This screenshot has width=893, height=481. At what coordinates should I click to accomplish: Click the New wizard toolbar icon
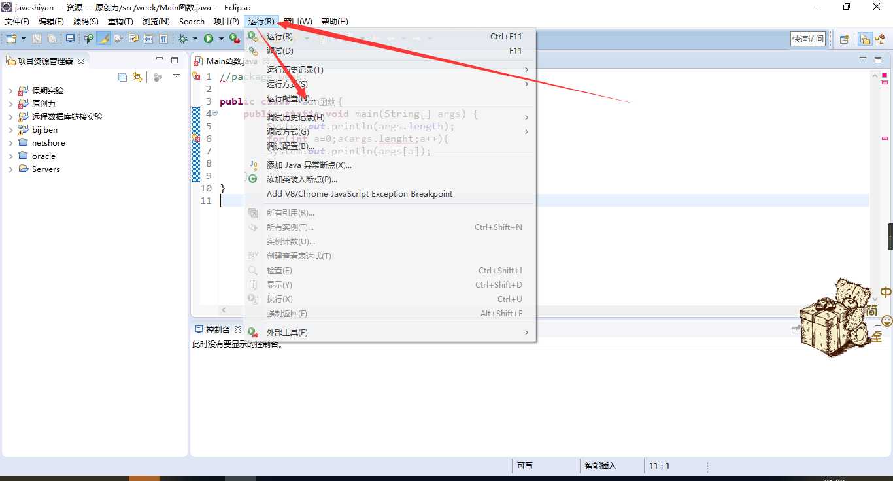pyautogui.click(x=10, y=39)
